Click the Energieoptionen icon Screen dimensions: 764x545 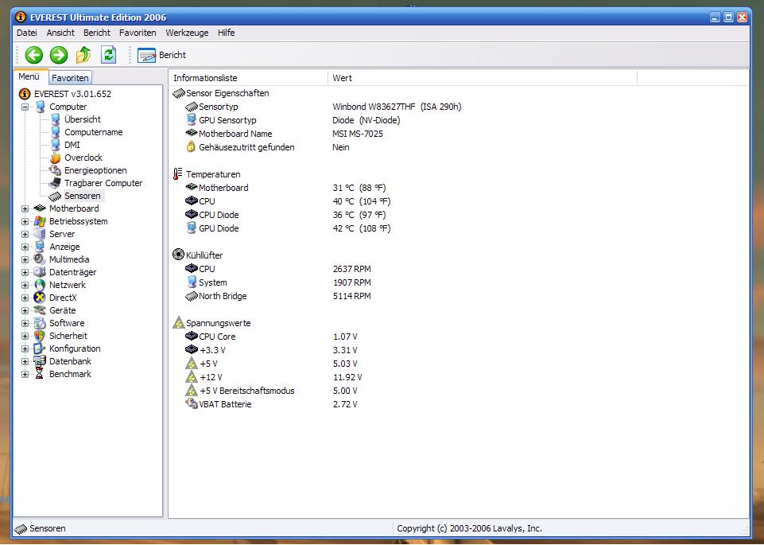55,170
